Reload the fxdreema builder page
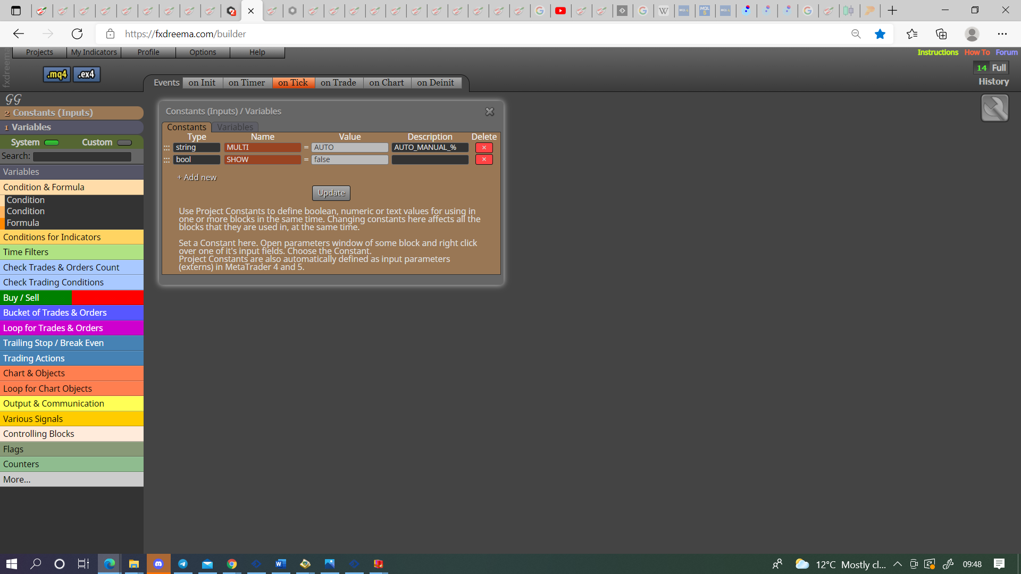This screenshot has height=574, width=1021. click(x=77, y=34)
